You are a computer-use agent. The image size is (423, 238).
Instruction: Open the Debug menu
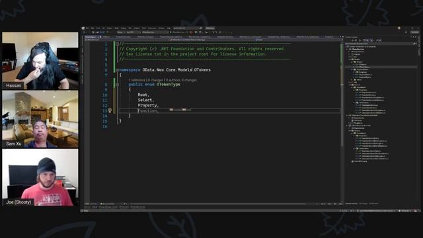tap(124, 28)
